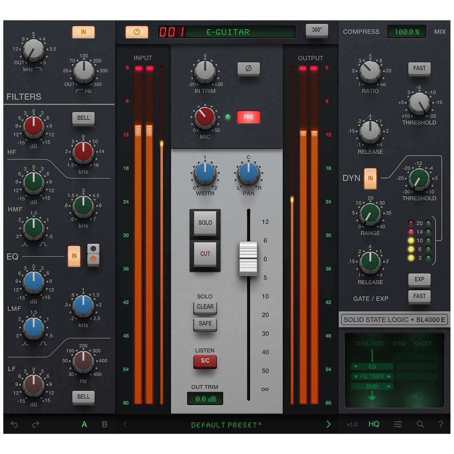The height and width of the screenshot is (454, 454).
Task: Toggle the EQ IN button
Action: coord(74,256)
